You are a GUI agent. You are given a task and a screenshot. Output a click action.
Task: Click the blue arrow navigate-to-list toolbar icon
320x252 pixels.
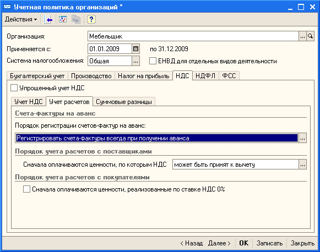pos(48,20)
